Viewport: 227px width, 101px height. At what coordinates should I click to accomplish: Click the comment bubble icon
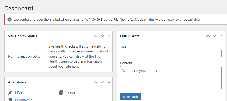(10, 100)
